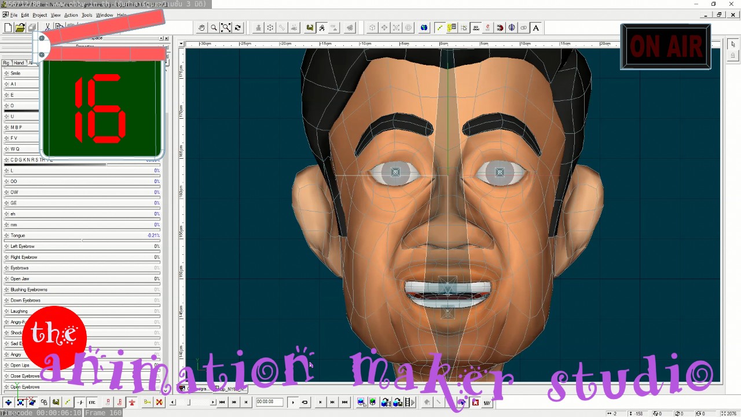Click the 'OW' pose label

coord(14,192)
